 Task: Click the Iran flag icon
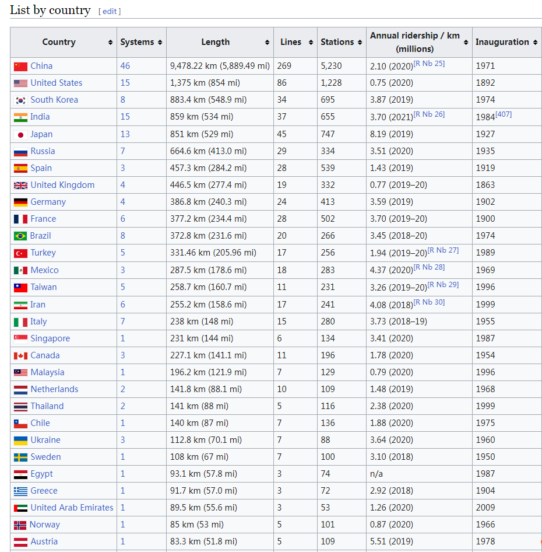[20, 305]
